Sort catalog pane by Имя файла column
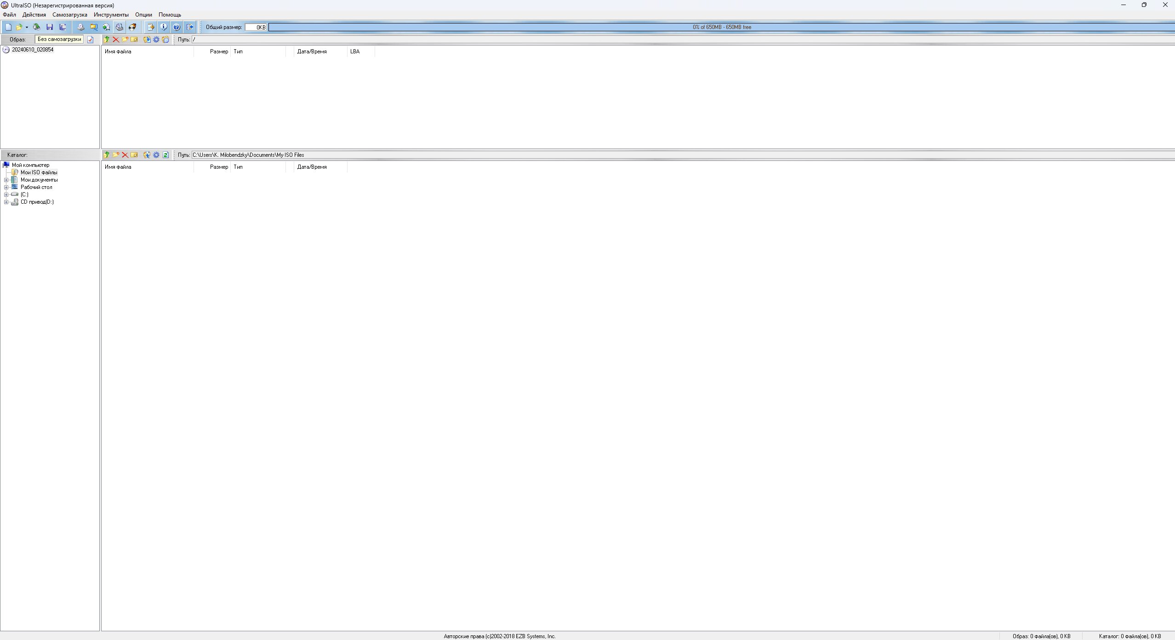The width and height of the screenshot is (1175, 640). click(148, 167)
